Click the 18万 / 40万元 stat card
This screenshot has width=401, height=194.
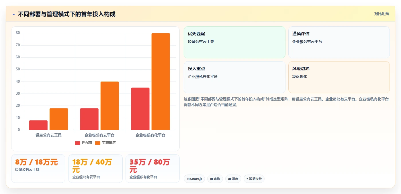pos(95,169)
